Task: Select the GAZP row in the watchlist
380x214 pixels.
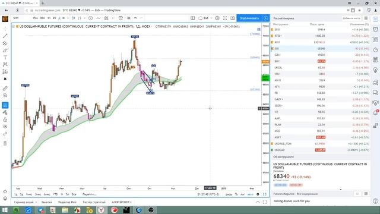Action: [x=320, y=99]
